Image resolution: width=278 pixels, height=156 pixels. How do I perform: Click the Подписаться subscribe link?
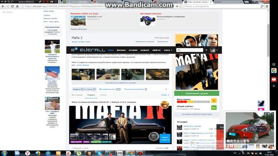click(x=162, y=42)
